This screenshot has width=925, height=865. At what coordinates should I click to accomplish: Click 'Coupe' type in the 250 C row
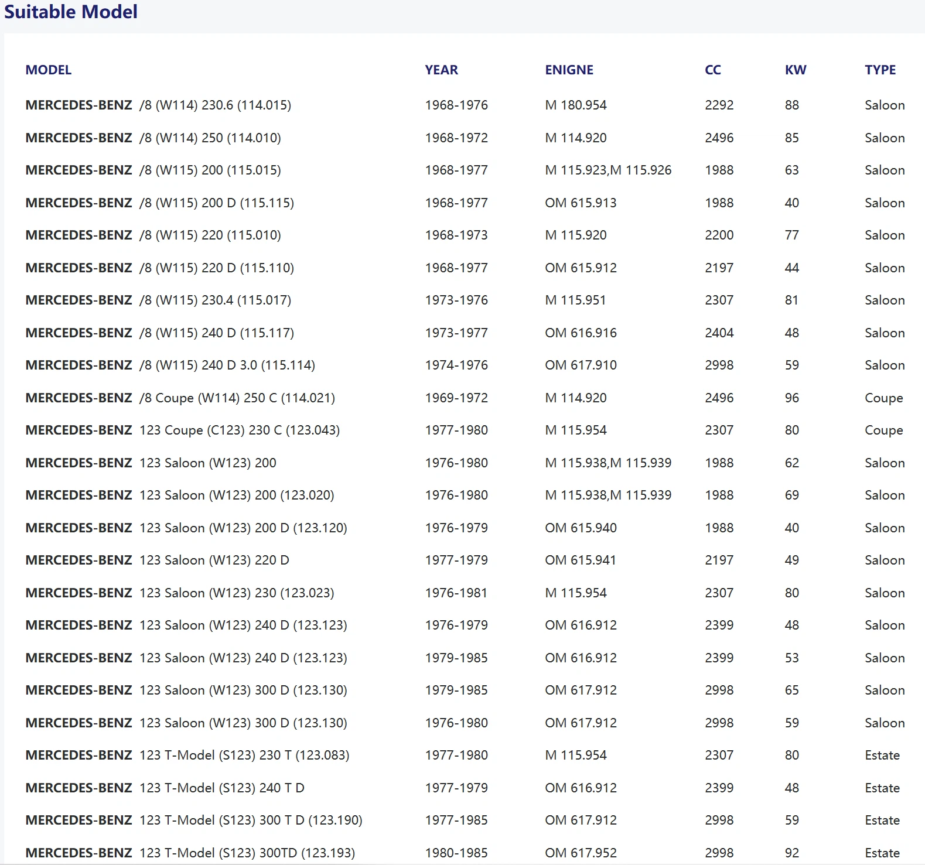[x=884, y=398]
